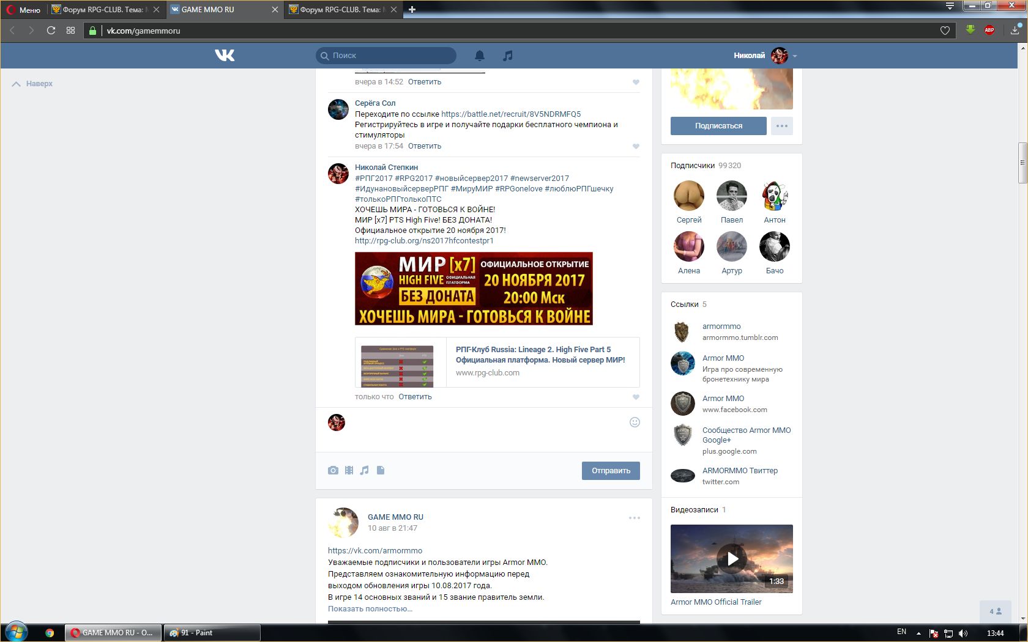Expand Николай profile dropdown menu

[x=794, y=56]
